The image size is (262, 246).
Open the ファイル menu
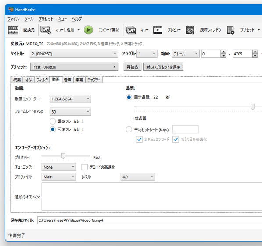coord(13,19)
